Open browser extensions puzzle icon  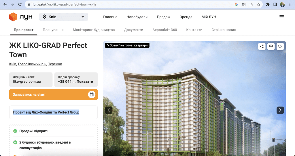coord(268,4)
